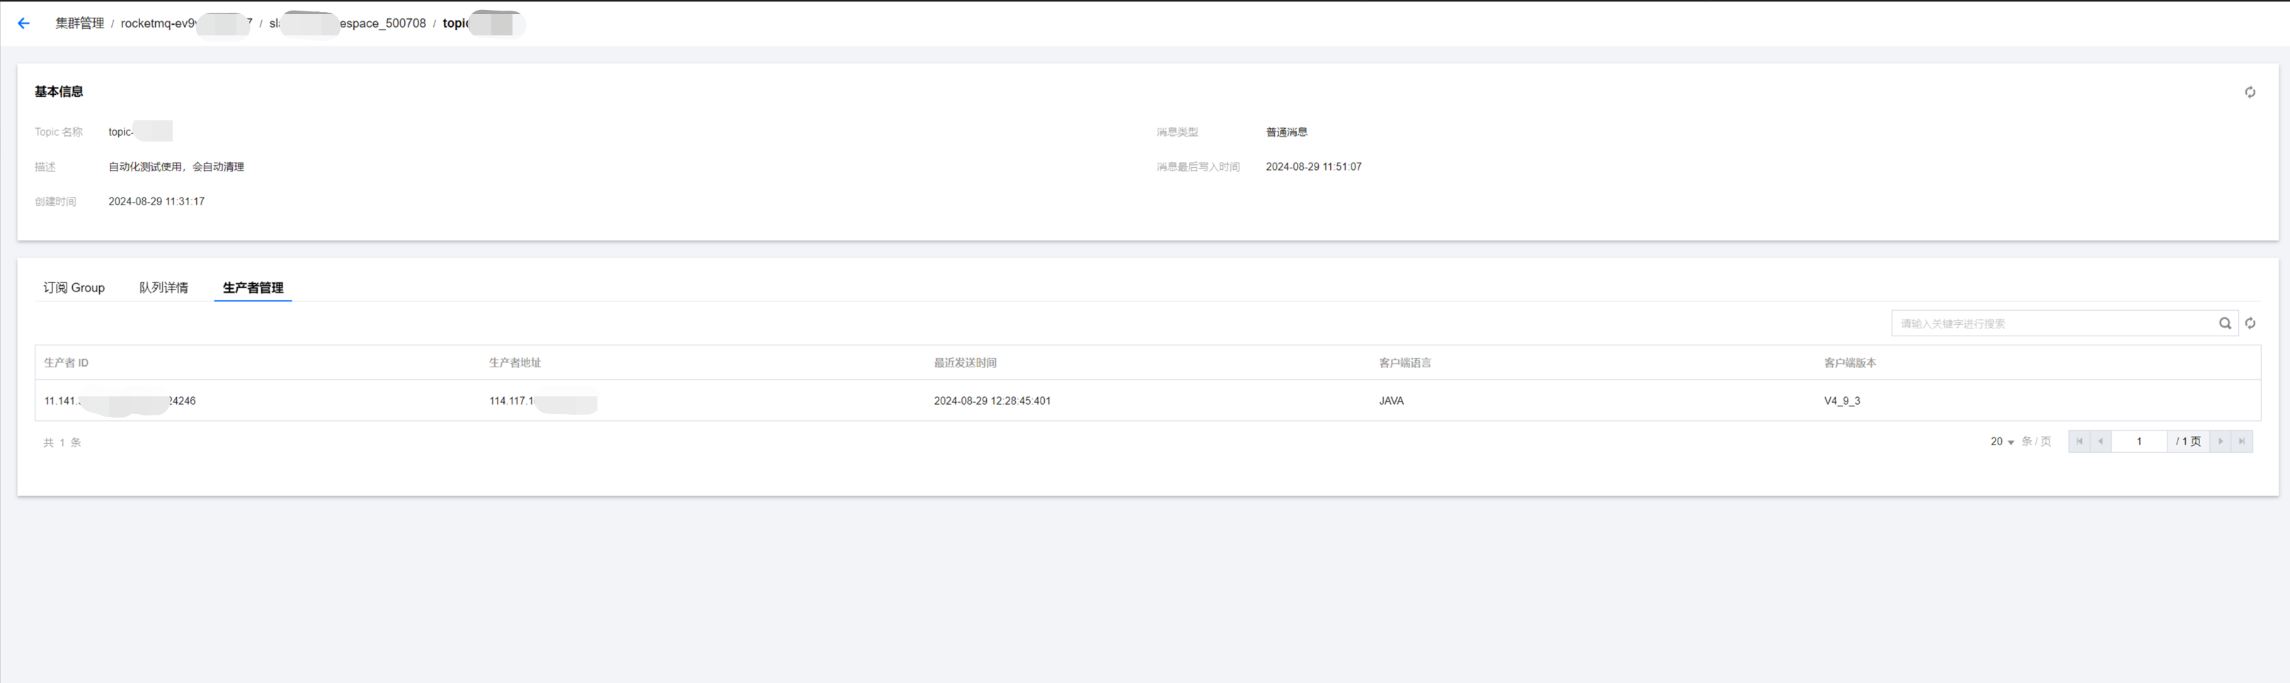This screenshot has height=683, width=2290.
Task: Go to the next page
Action: pyautogui.click(x=2220, y=442)
